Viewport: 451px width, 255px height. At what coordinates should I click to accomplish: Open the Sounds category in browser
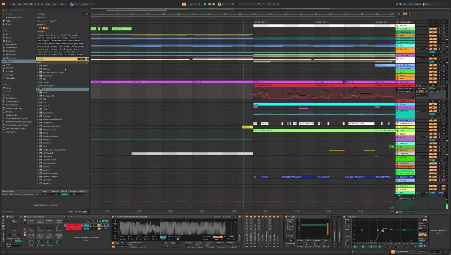8,37
